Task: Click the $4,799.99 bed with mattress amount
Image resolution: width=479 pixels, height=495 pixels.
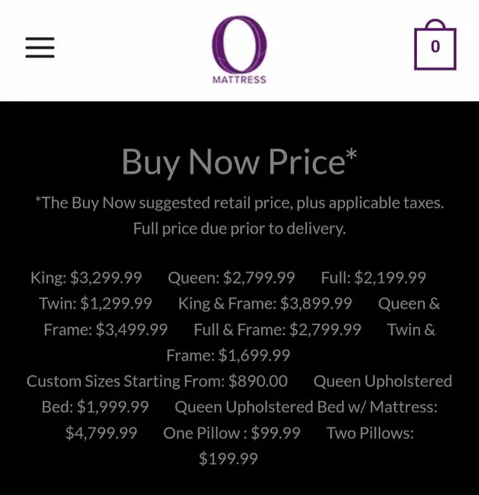Action: coord(101,433)
